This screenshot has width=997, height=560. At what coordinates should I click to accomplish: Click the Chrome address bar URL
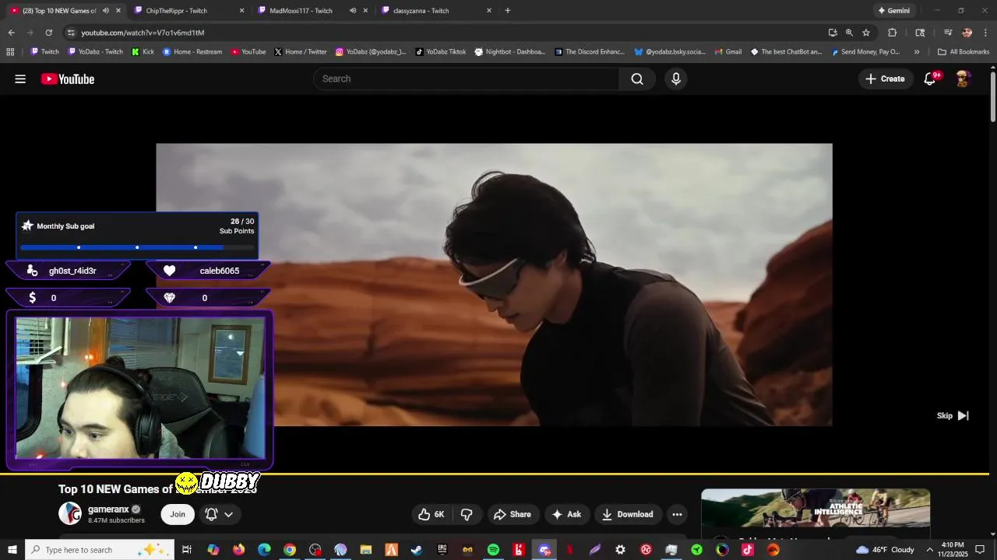143,33
